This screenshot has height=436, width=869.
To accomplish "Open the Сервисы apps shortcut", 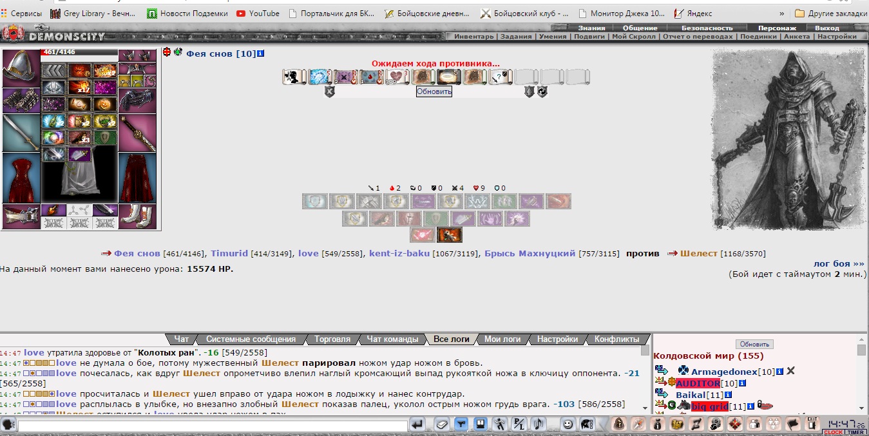I will (22, 13).
